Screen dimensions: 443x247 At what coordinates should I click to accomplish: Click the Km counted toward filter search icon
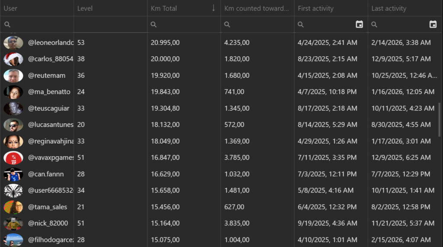[x=227, y=25]
